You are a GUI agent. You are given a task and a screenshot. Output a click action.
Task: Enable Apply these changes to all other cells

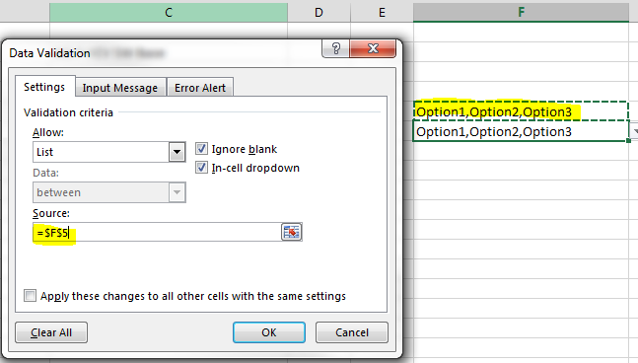point(30,296)
